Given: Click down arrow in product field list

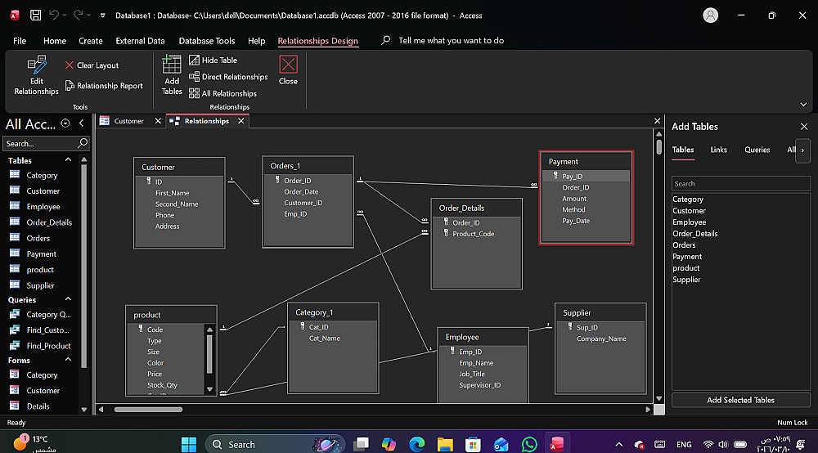Looking at the screenshot, I should (x=209, y=389).
